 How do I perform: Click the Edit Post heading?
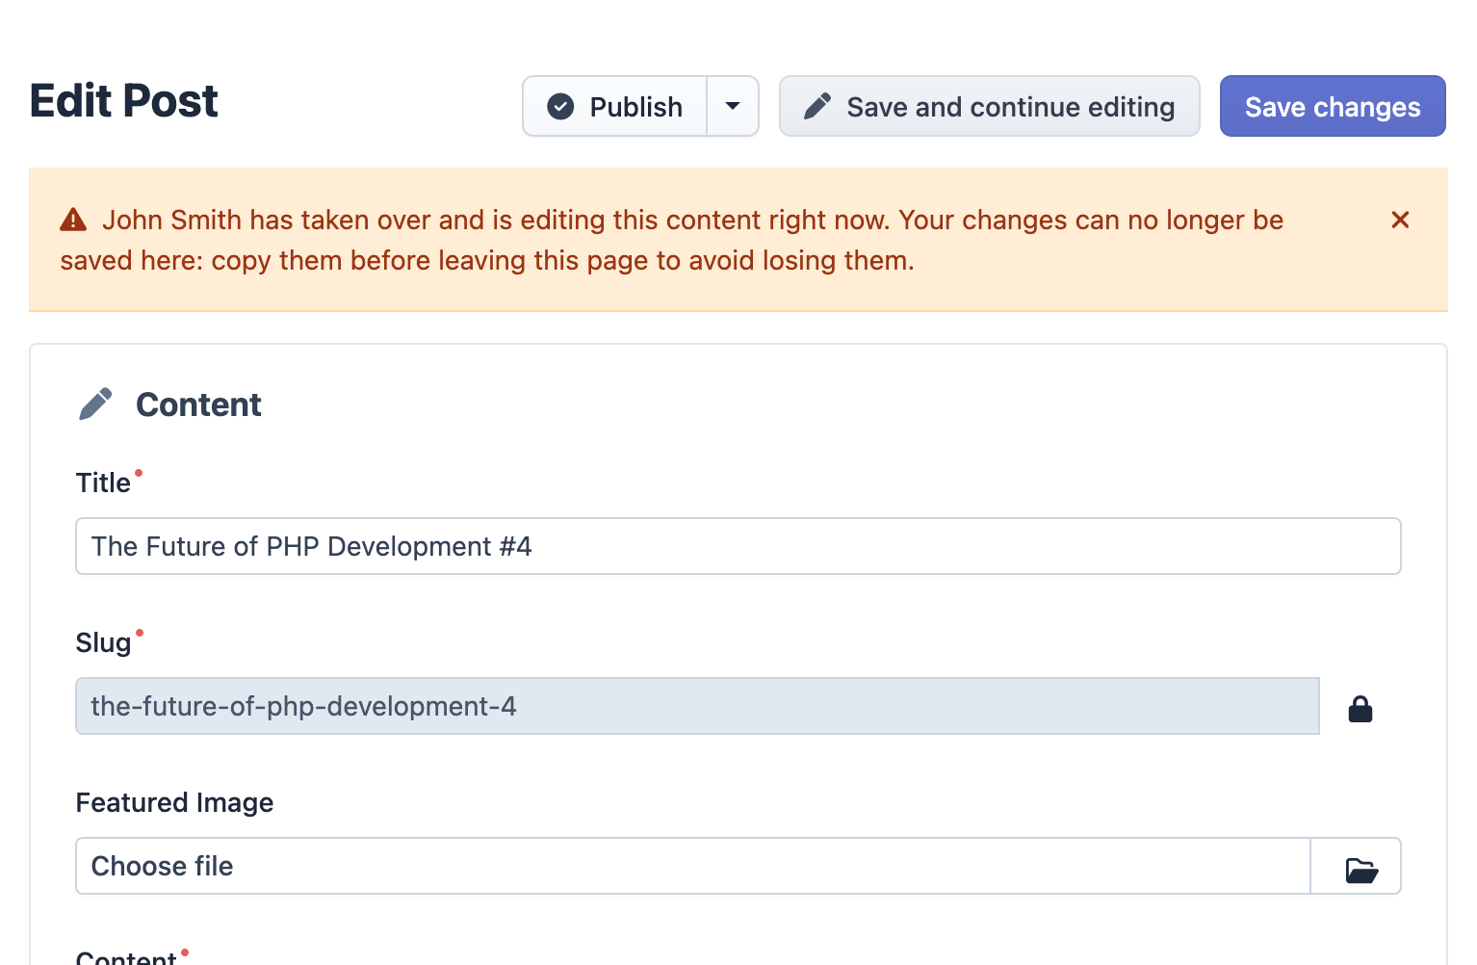(x=124, y=101)
